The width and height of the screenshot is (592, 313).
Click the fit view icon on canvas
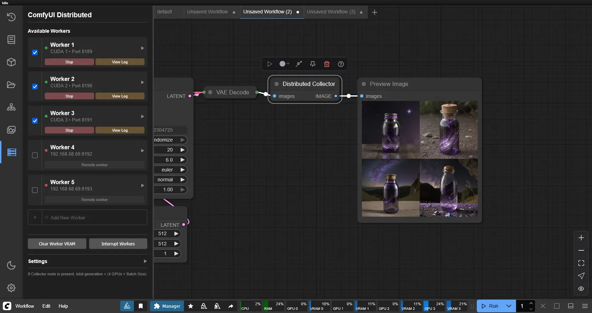[x=581, y=263]
